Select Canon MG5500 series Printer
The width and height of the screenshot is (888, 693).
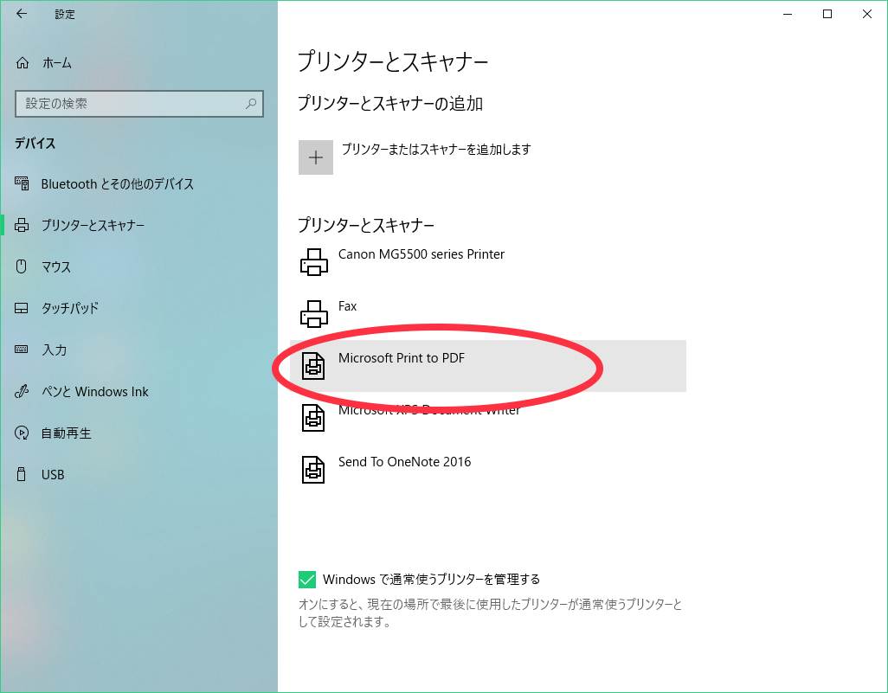(421, 254)
